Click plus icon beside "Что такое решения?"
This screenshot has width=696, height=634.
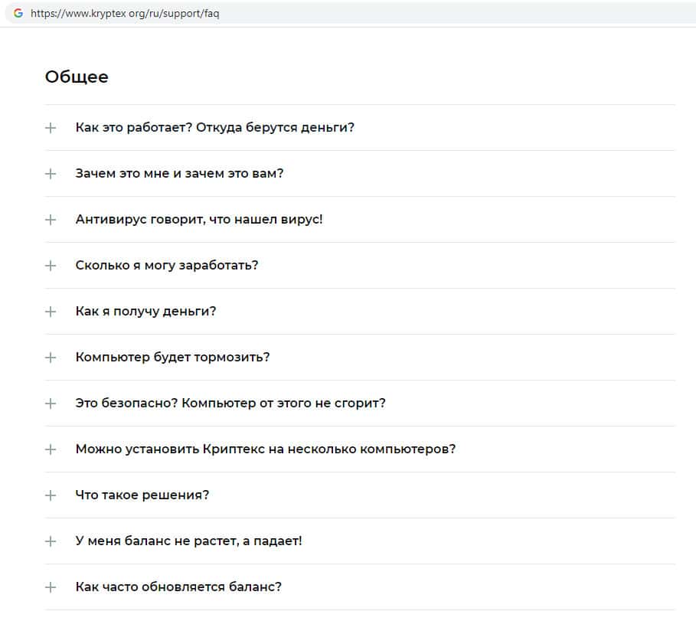click(x=51, y=495)
